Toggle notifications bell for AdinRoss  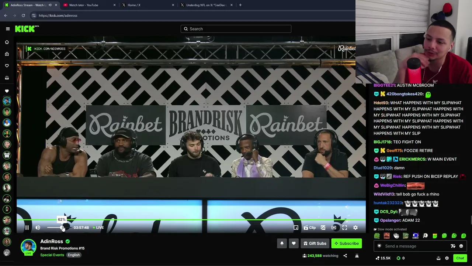coord(282,243)
